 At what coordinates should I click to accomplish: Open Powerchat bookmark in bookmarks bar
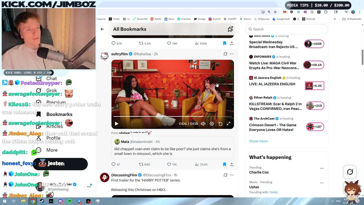click(140, 19)
